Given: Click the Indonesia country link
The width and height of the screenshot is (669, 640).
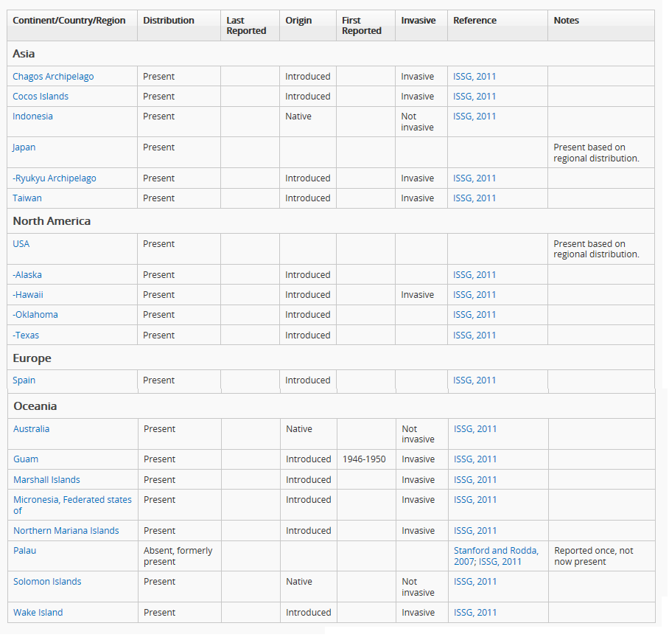Looking at the screenshot, I should (32, 116).
